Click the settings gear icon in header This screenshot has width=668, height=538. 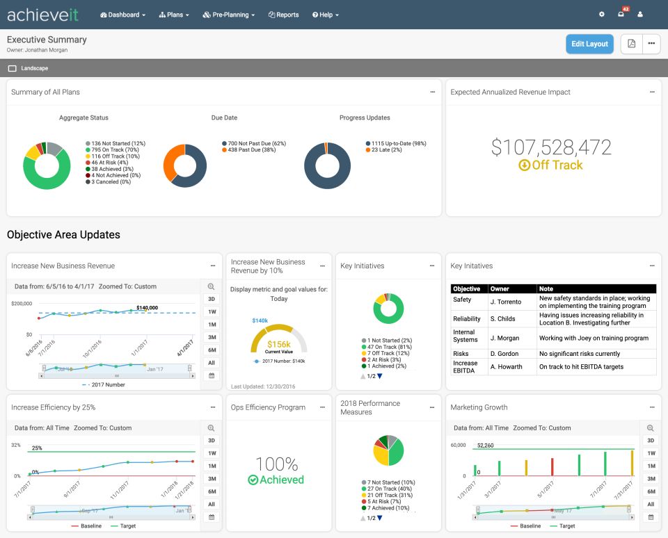602,15
